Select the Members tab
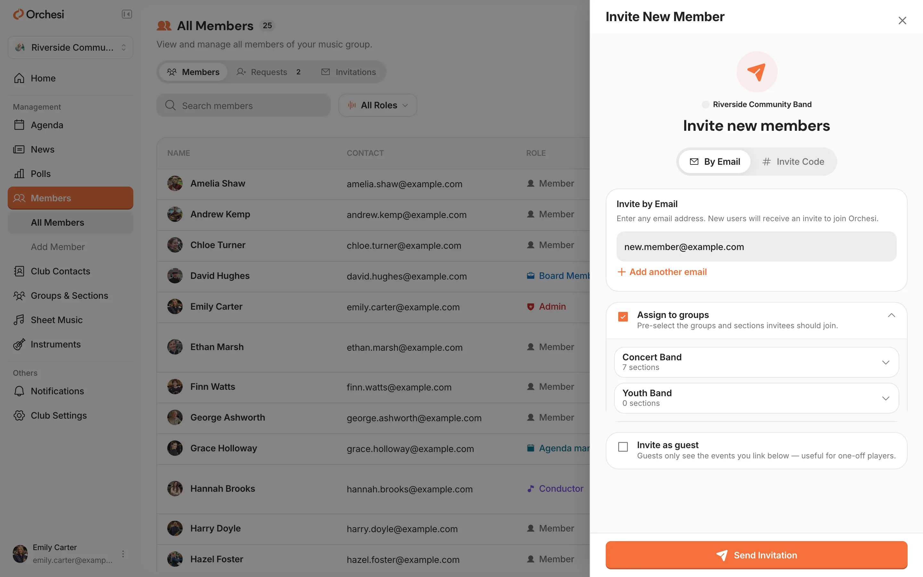 point(193,72)
